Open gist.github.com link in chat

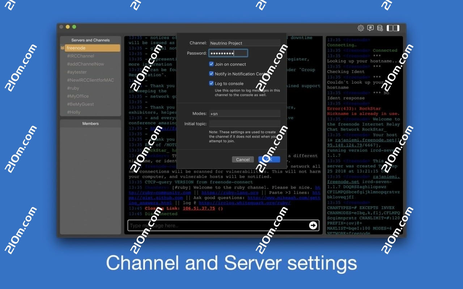click(x=156, y=198)
